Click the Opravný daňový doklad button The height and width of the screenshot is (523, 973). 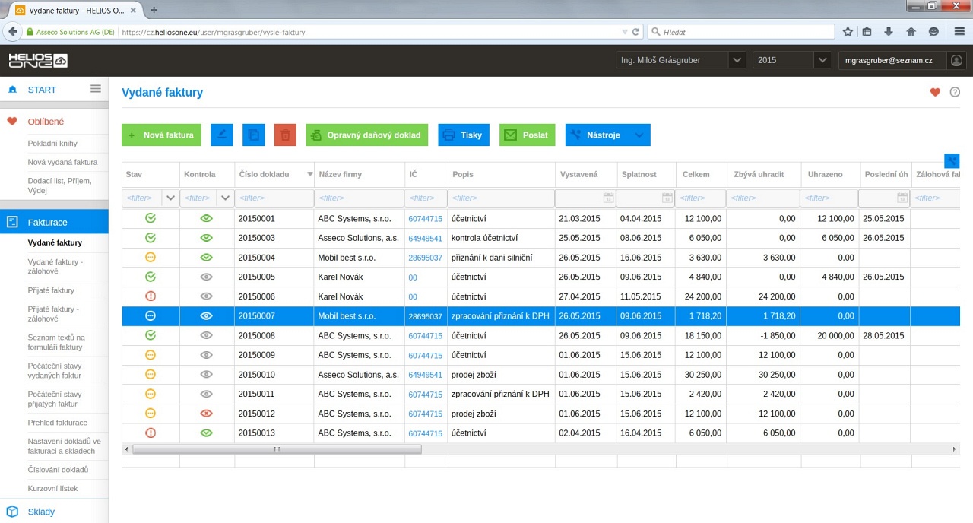[367, 135]
